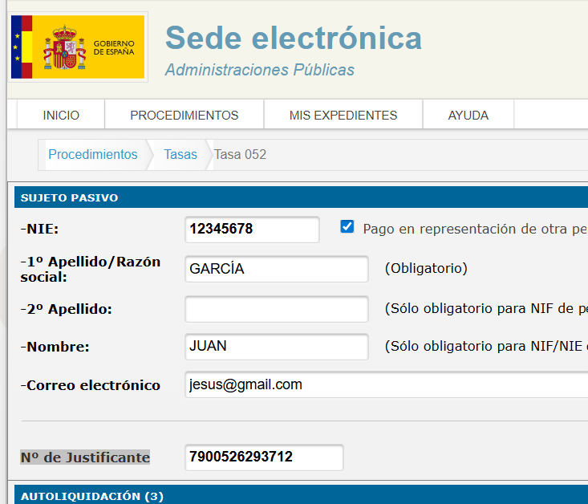Focus the Nombre field containing JUAN
Image resolution: width=588 pixels, height=504 pixels.
click(x=277, y=347)
